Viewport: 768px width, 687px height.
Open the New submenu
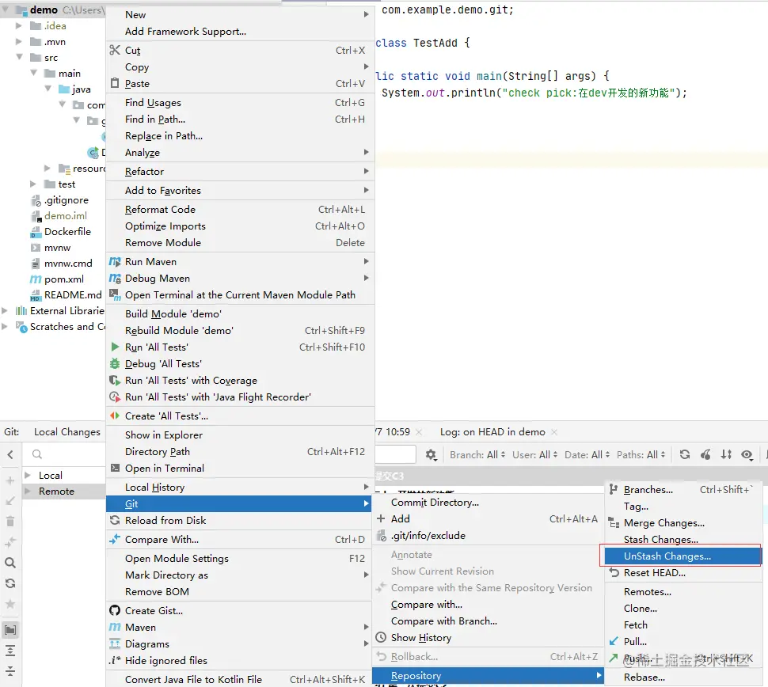click(240, 15)
